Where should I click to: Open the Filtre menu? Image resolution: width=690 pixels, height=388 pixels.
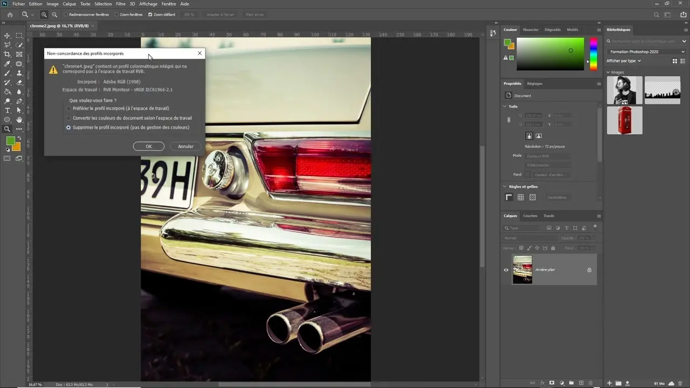(x=121, y=4)
